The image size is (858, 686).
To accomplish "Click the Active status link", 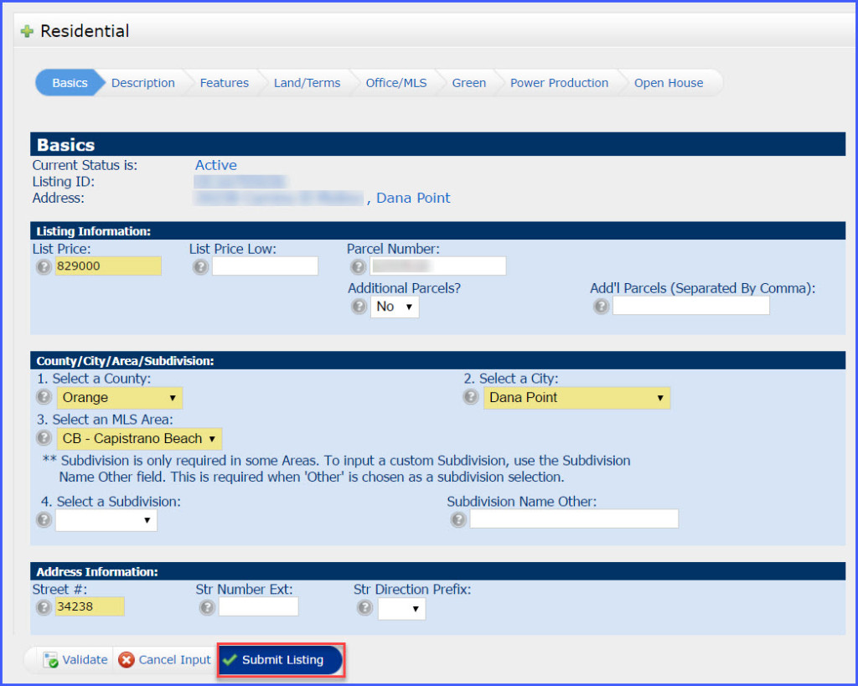I will point(215,165).
